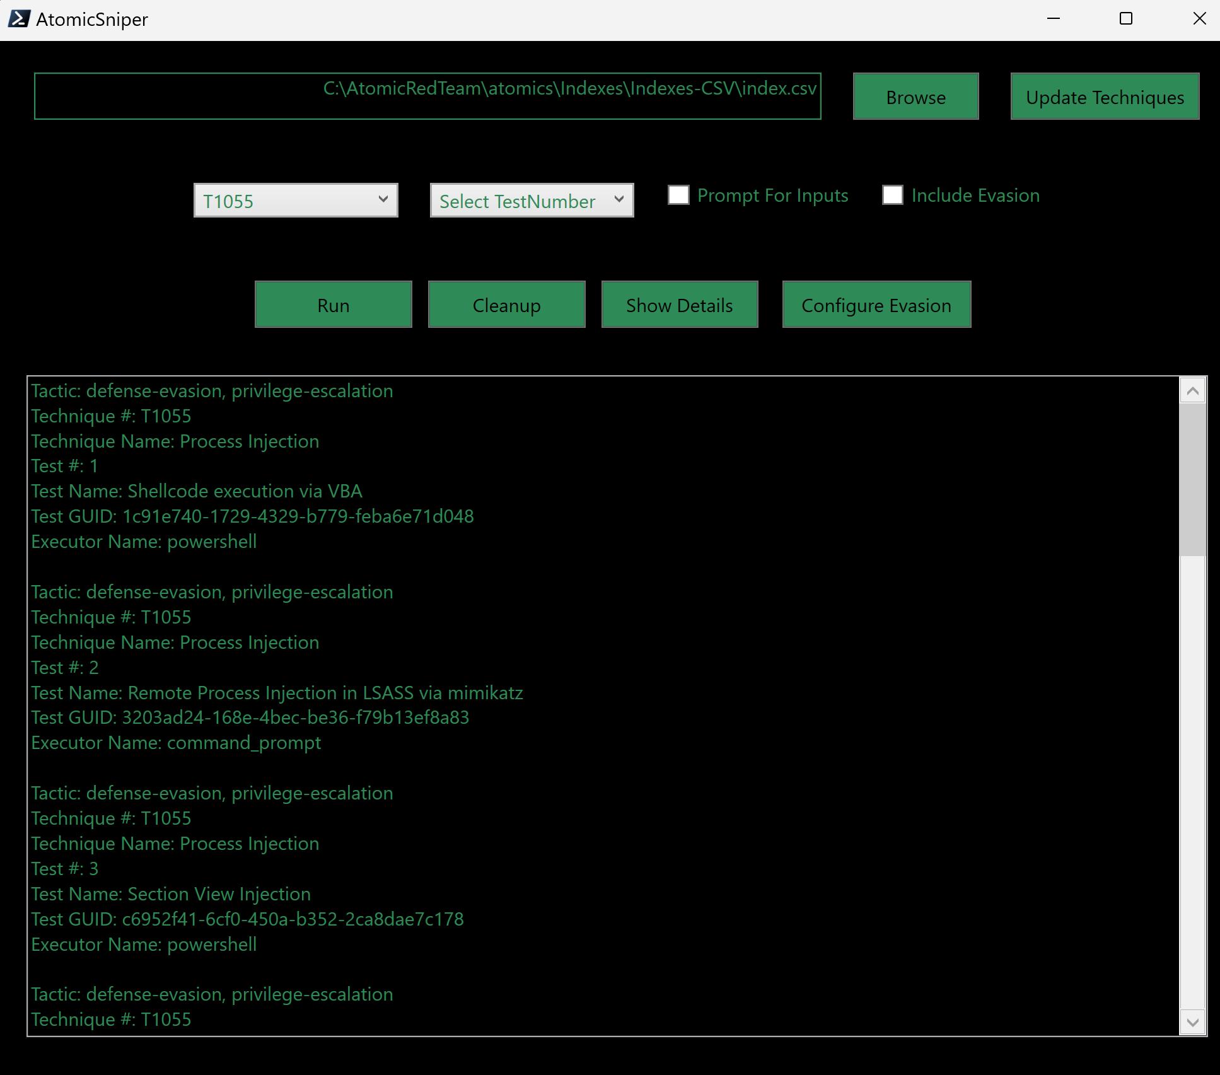Image resolution: width=1220 pixels, height=1075 pixels.
Task: Click into the index.csv path field
Action: pos(427,96)
